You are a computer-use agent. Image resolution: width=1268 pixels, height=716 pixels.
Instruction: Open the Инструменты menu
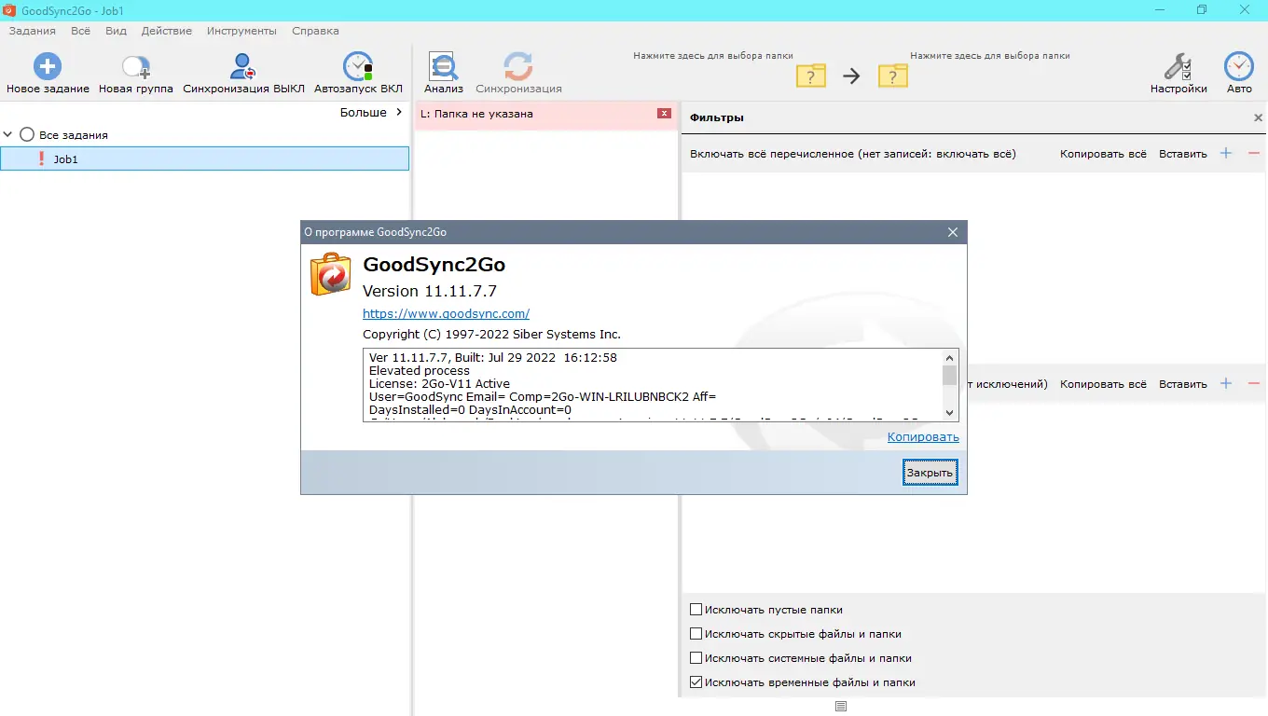242,31
